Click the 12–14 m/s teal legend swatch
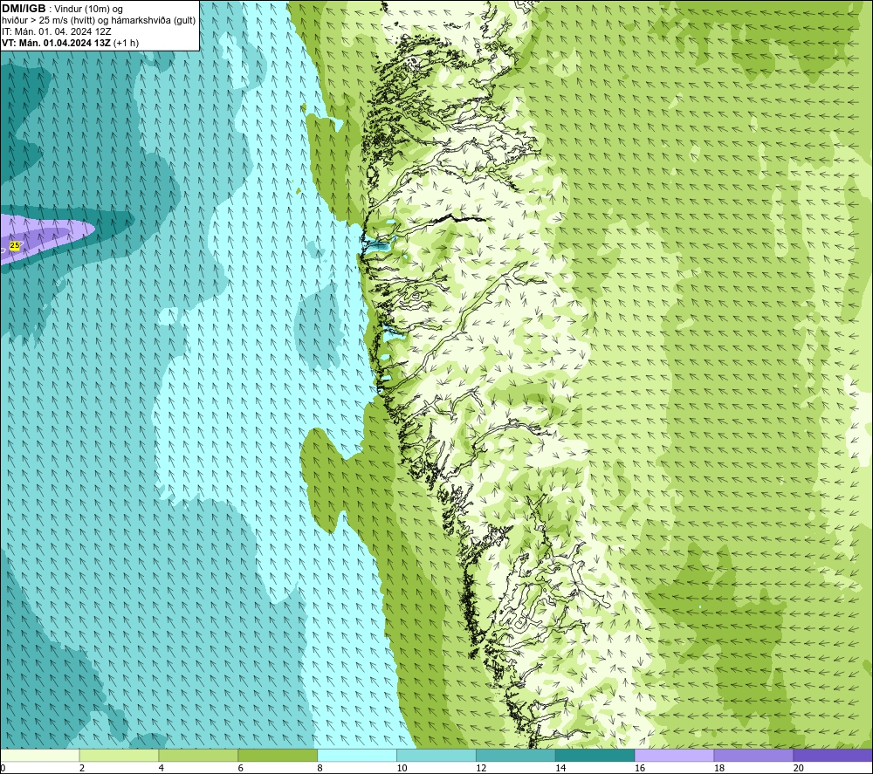Screen dimensions: 873x774 [516, 756]
